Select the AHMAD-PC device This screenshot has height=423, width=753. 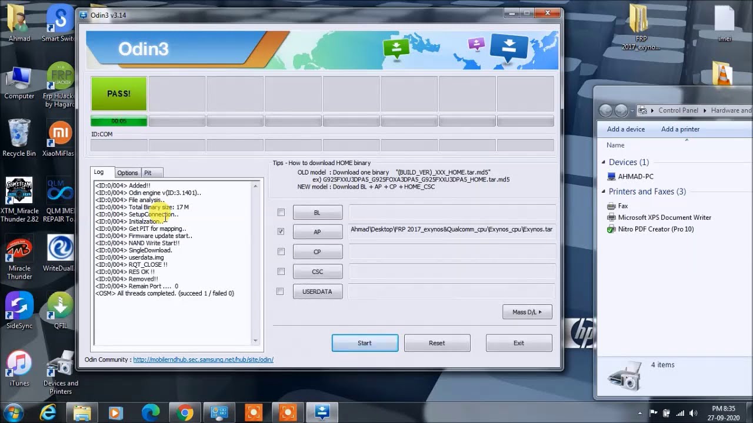pos(631,176)
